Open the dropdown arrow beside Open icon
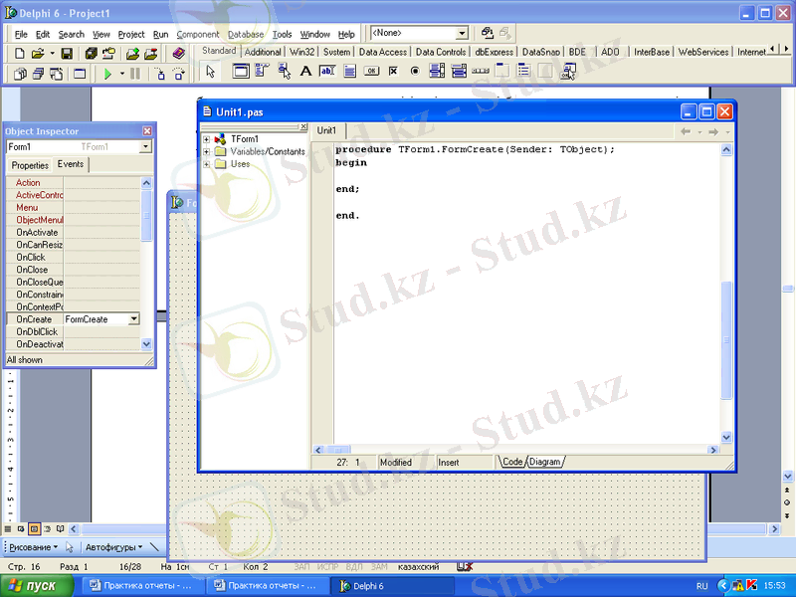Image resolution: width=796 pixels, height=597 pixels. pos(52,54)
